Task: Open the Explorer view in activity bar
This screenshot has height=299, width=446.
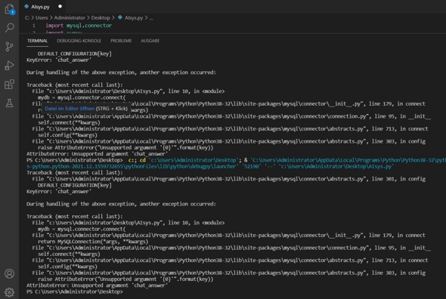Action: click(x=9, y=9)
